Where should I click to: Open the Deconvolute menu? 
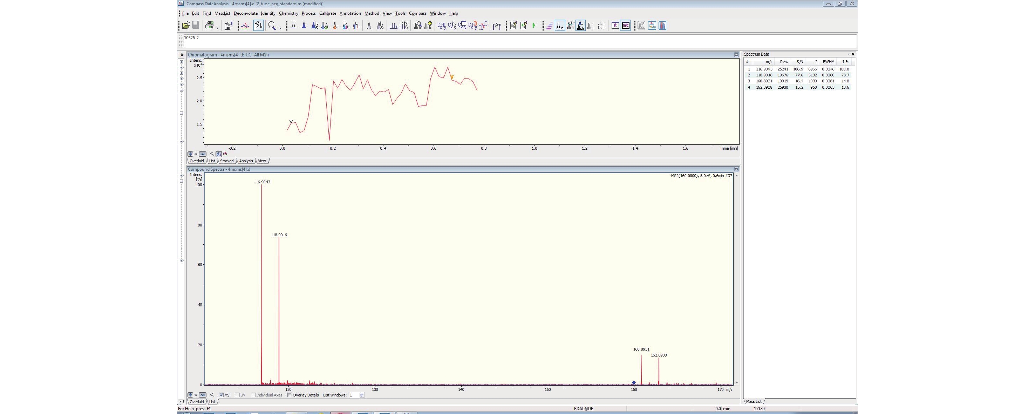tap(245, 13)
